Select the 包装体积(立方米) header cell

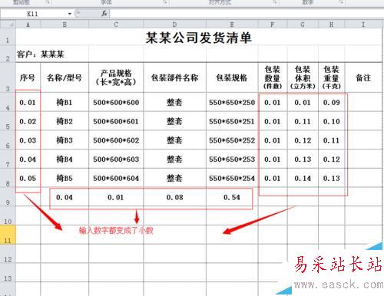303,77
